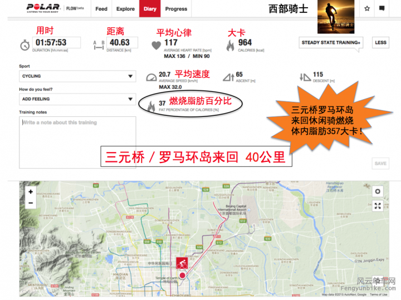Click the red cyclist route marker
401x300 pixels.
point(182,263)
